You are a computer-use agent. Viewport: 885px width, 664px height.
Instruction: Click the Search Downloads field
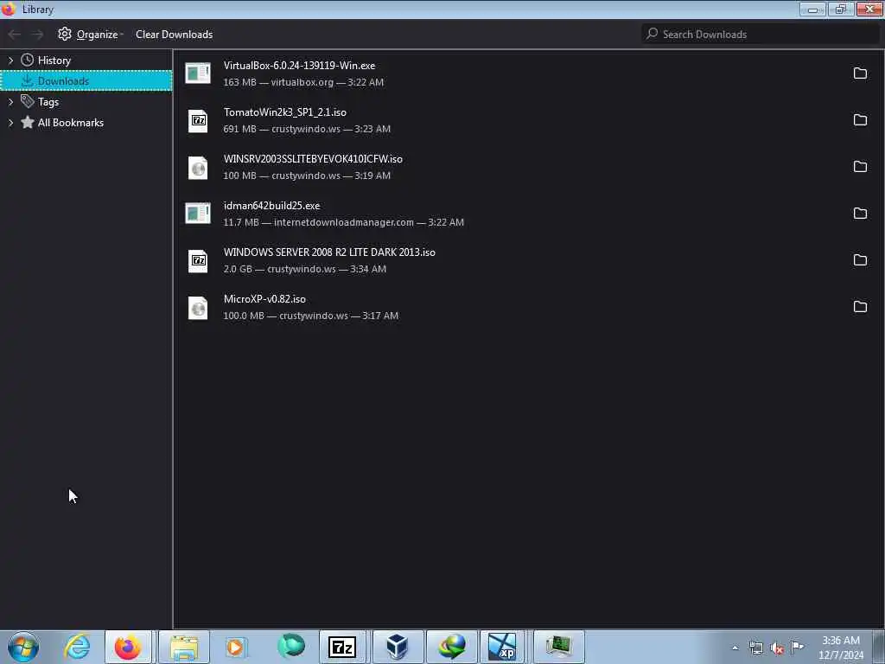761,34
